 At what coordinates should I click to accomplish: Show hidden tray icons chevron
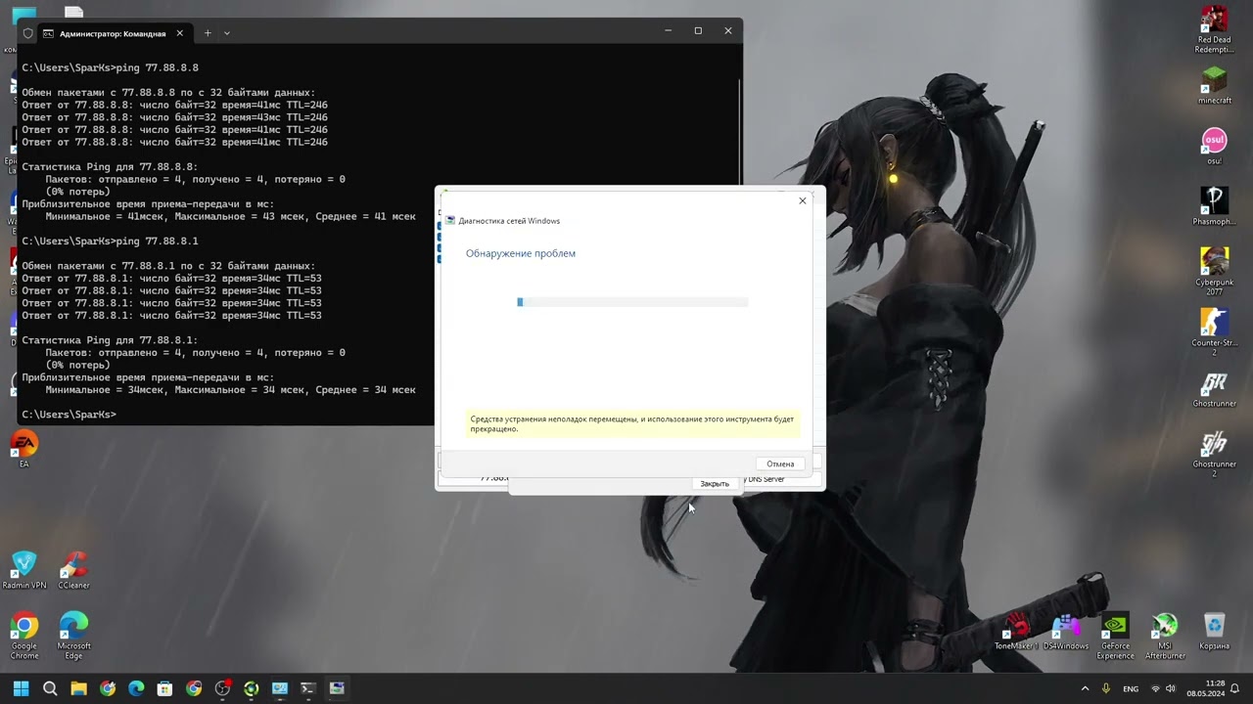[1085, 688]
